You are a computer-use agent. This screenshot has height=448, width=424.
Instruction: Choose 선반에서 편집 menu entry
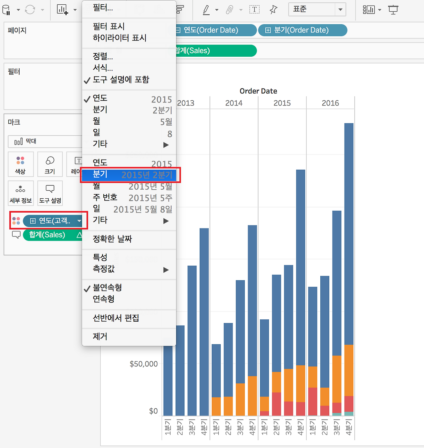pyautogui.click(x=129, y=318)
